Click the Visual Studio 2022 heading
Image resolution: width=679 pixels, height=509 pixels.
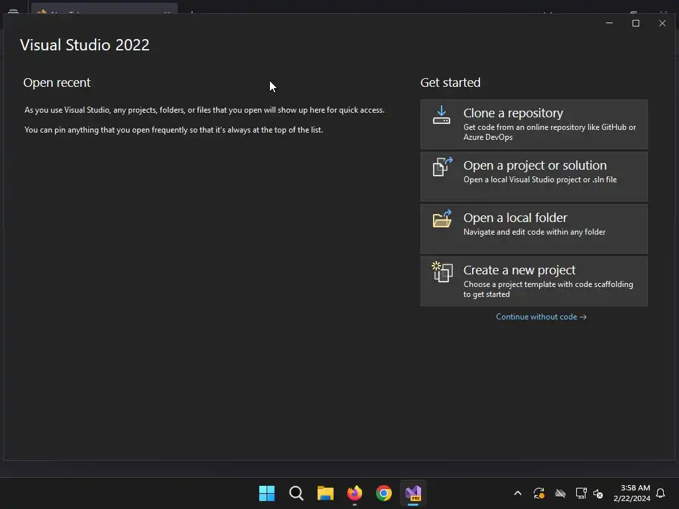(85, 45)
